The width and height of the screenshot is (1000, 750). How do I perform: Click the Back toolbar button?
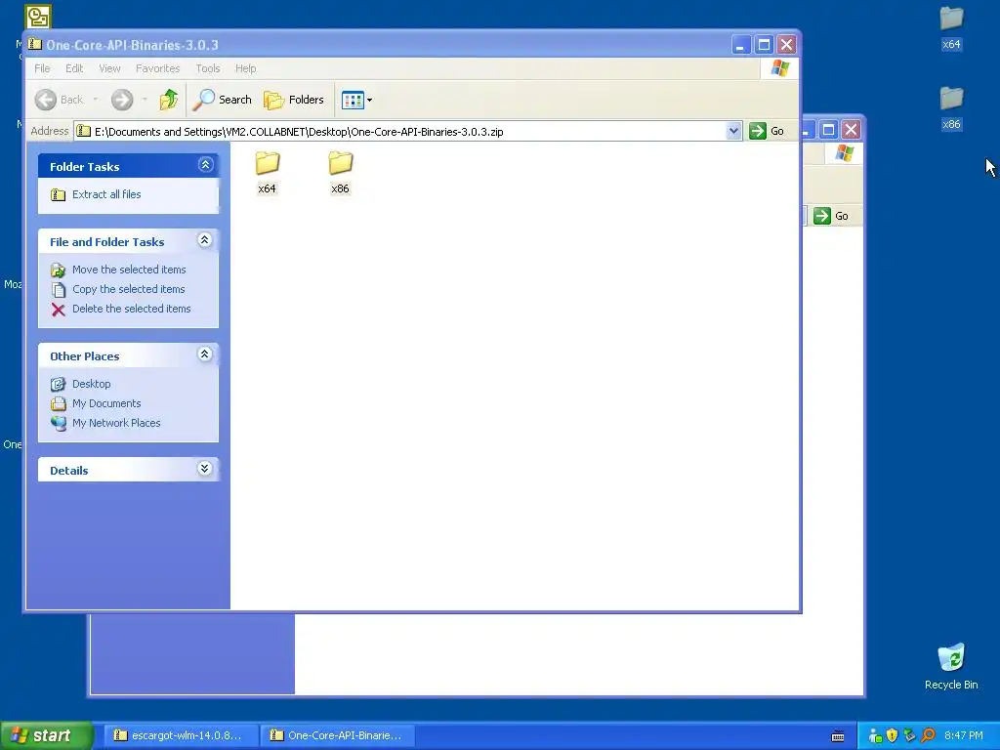60,100
